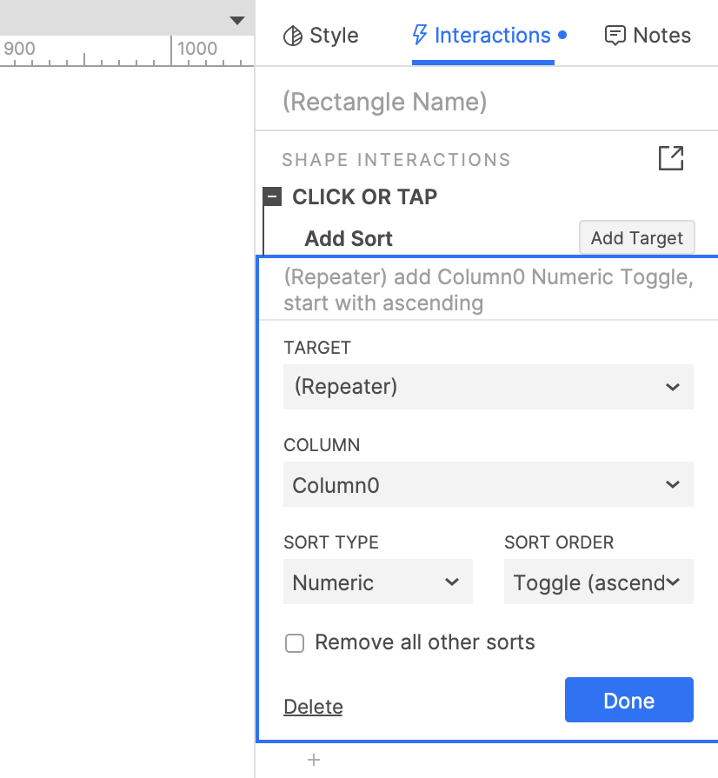Screen dimensions: 718x778
Task: Click the Interactions lightning bolt icon
Action: click(x=420, y=36)
